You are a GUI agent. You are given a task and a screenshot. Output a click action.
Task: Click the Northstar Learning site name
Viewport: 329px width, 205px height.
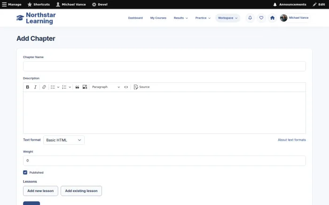point(41,18)
